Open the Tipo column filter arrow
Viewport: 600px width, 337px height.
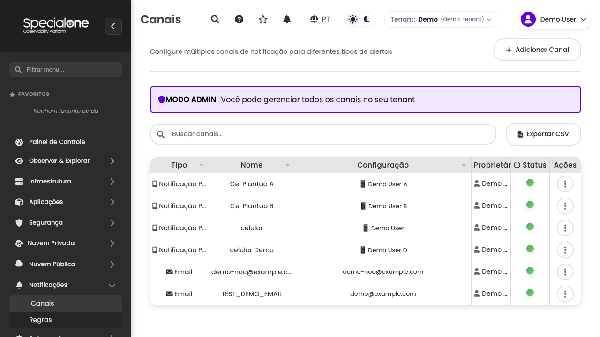click(x=202, y=165)
